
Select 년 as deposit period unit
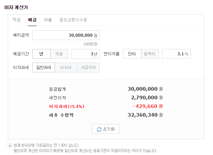pyautogui.click(x=41, y=54)
